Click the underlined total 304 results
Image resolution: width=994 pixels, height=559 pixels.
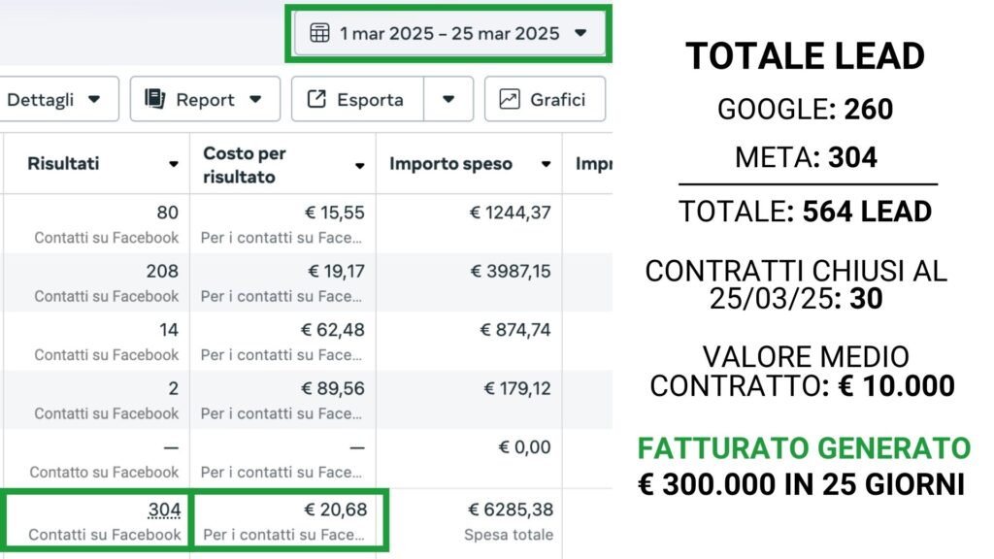(164, 510)
